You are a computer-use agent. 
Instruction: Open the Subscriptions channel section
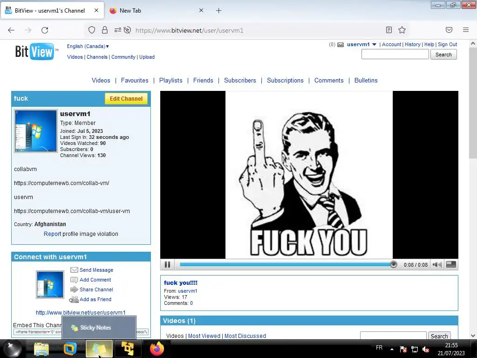(285, 80)
